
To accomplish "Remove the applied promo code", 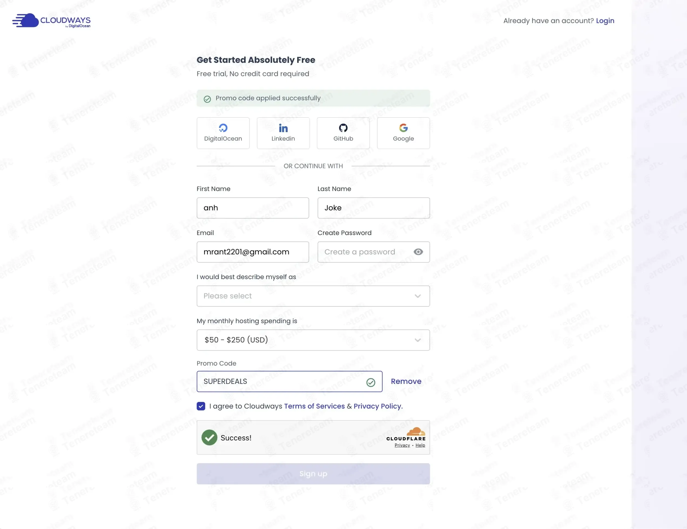I will (406, 381).
